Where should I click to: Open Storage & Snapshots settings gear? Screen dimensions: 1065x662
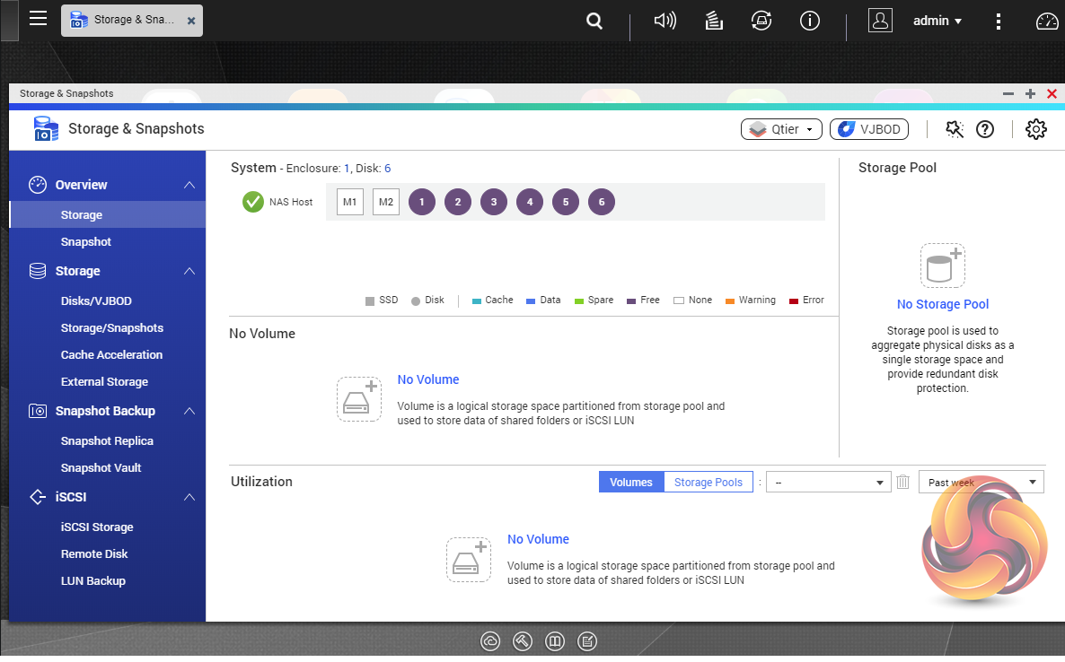1035,129
